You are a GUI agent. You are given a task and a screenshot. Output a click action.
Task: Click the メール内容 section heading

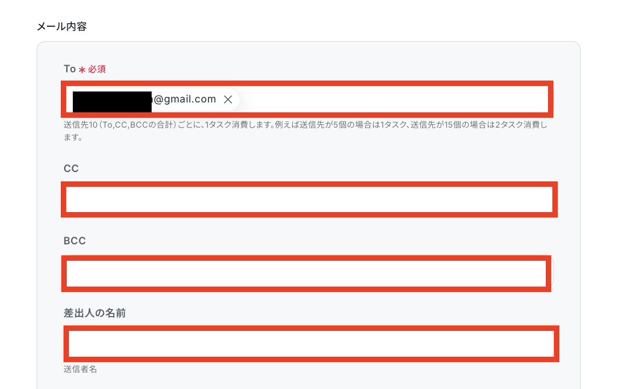pos(61,26)
